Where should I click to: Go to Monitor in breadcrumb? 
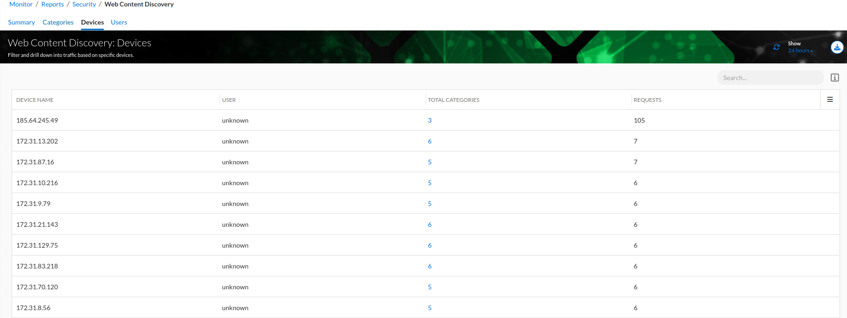(21, 4)
